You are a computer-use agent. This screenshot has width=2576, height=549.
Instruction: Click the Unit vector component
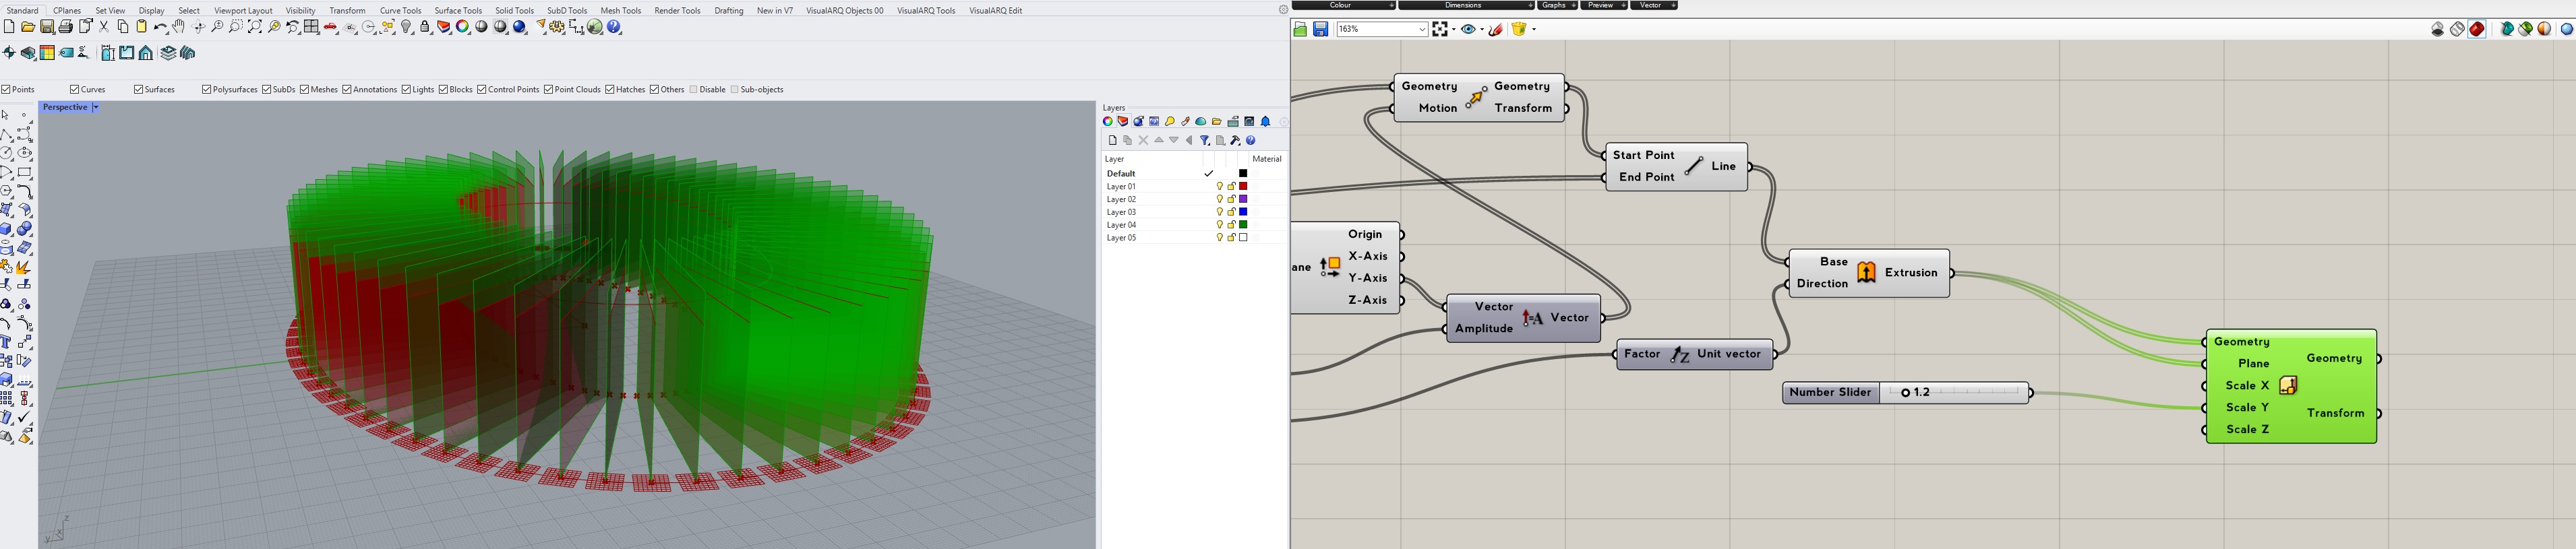(1695, 355)
